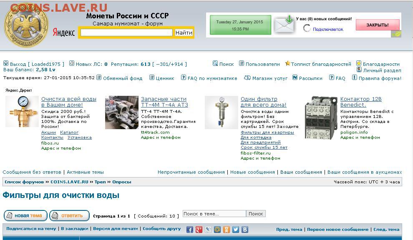Click the topic title Фильтры для очистки воды
Viewport: 413px width, 240px height.
tap(61, 195)
